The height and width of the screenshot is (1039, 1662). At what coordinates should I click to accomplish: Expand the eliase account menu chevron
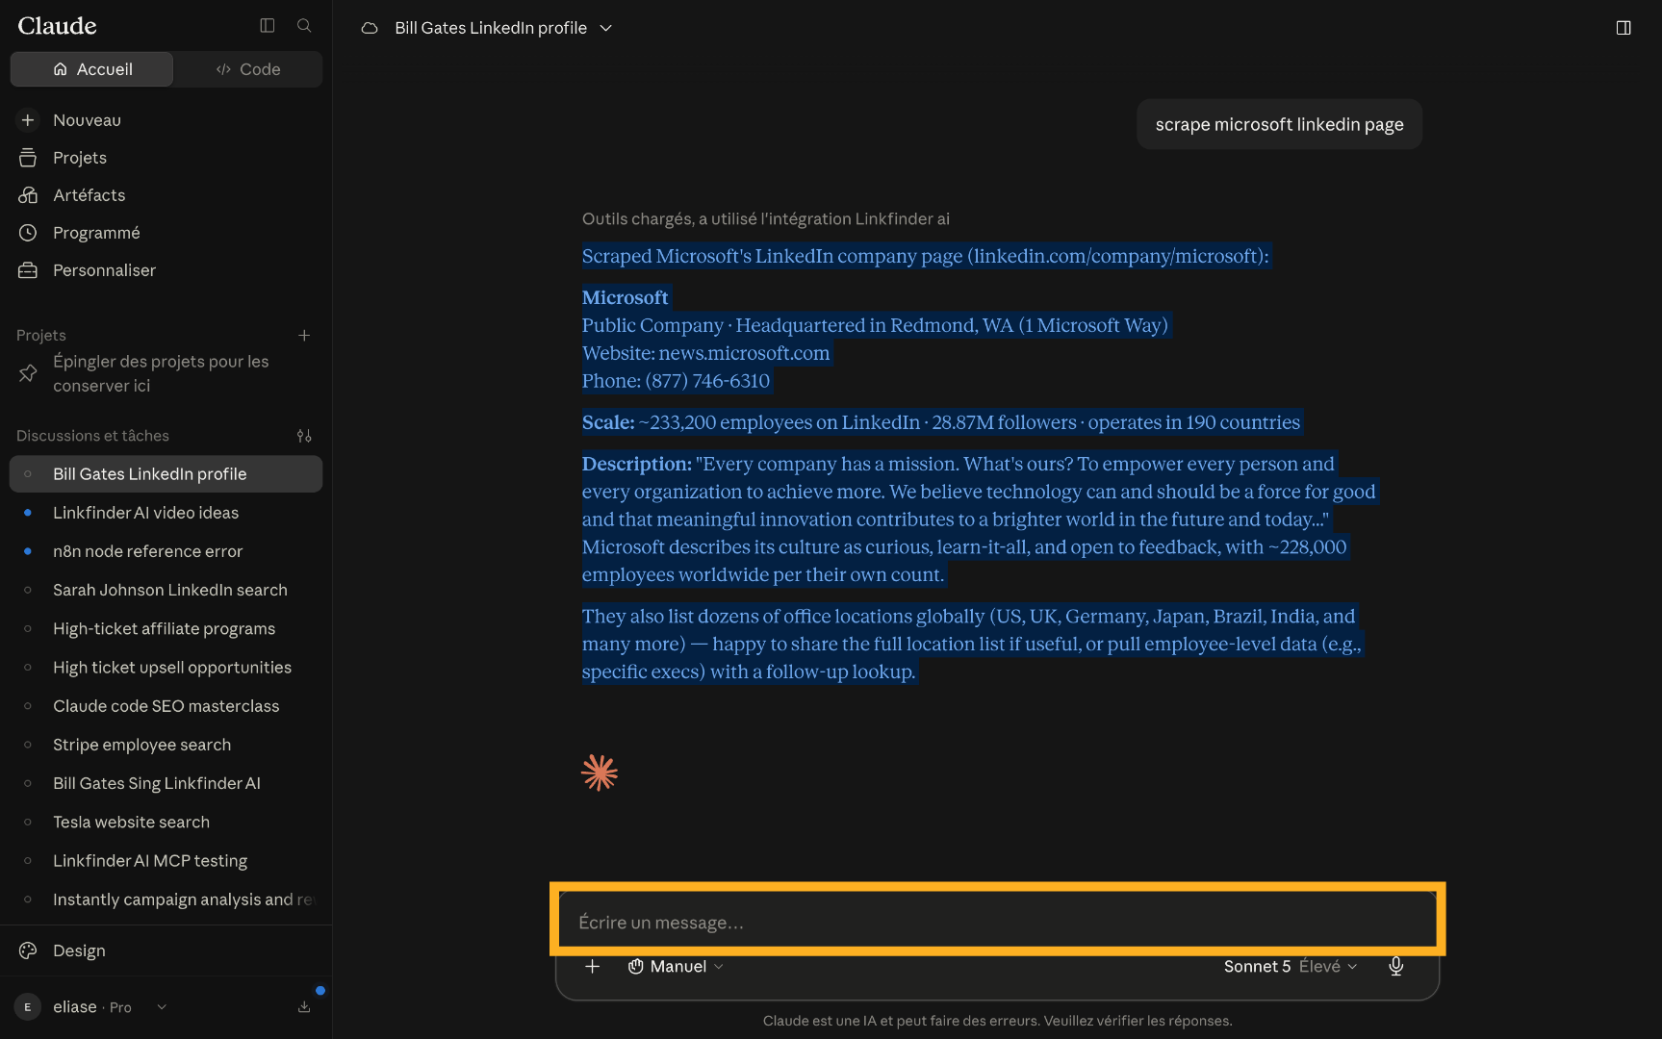(x=162, y=1007)
